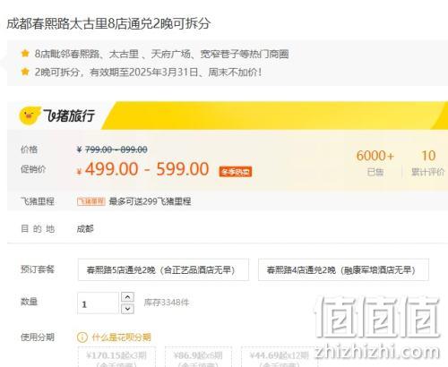Open the 10 累计评价 reviews count
This screenshot has width=448, height=367.
pyautogui.click(x=428, y=164)
